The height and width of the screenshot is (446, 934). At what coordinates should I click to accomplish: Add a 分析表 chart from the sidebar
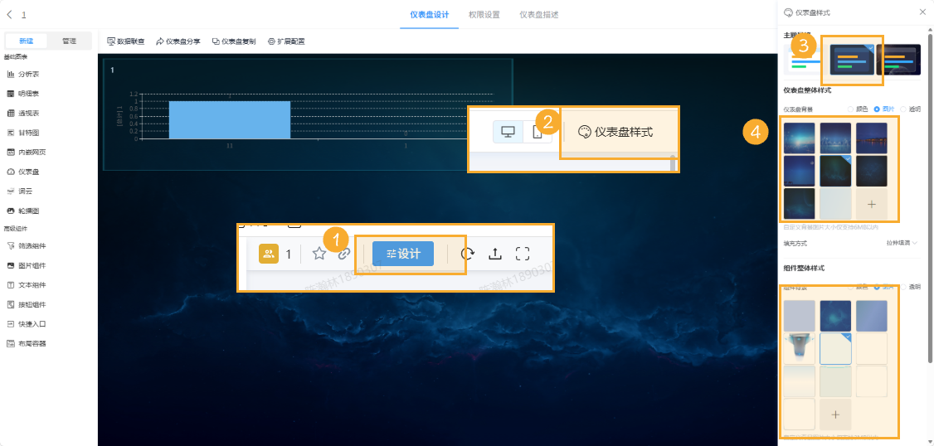[x=22, y=75]
